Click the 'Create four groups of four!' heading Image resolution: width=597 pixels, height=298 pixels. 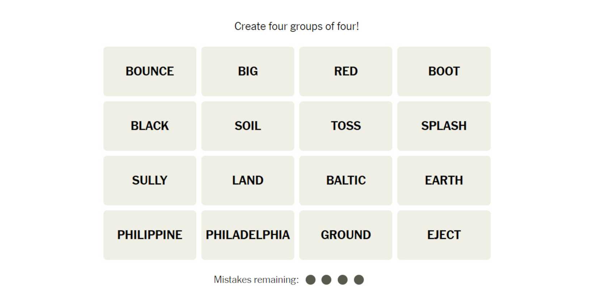(x=296, y=26)
